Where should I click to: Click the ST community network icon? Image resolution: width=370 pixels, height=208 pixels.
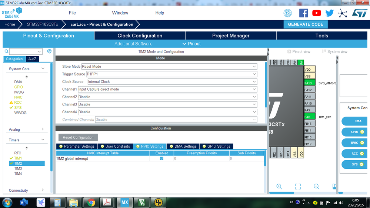click(342, 13)
